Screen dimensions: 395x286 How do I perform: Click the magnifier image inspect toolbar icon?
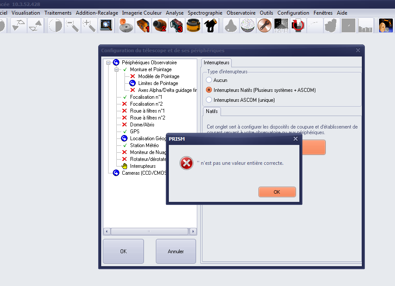point(106,26)
